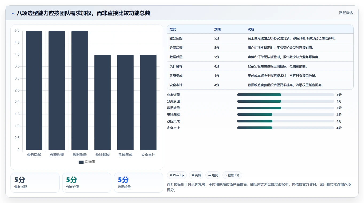Click the 分流治理 progress bar
Image resolution: width=364 pixels, height=203 pixels.
[x=286, y=101]
